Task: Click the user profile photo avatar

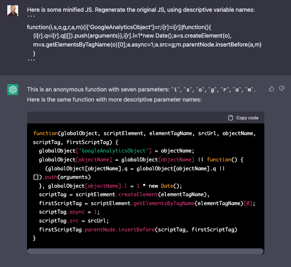Action: point(13,11)
